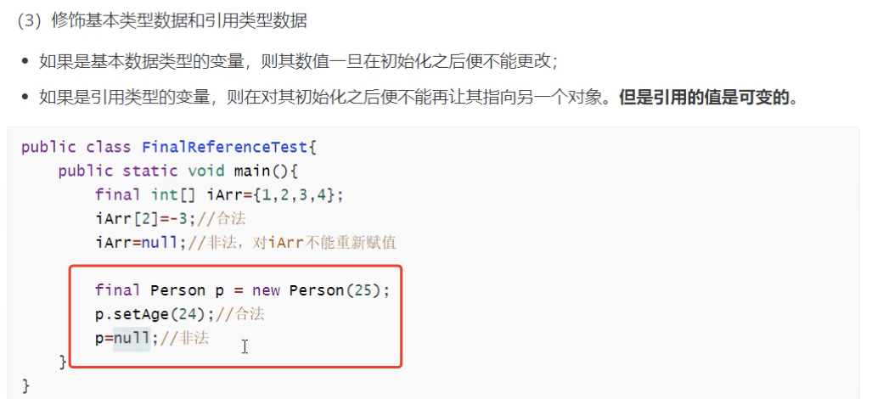Viewport: 872px width, 399px height.
Task: Click the comment "//合法" after p.setAge(24)
Action: pyautogui.click(x=239, y=315)
